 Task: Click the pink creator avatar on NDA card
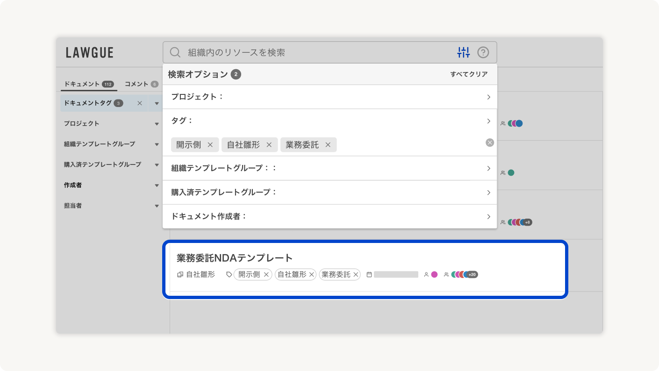coord(434,275)
